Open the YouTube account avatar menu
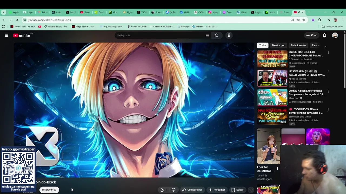This screenshot has width=346, height=194. pos(335,35)
